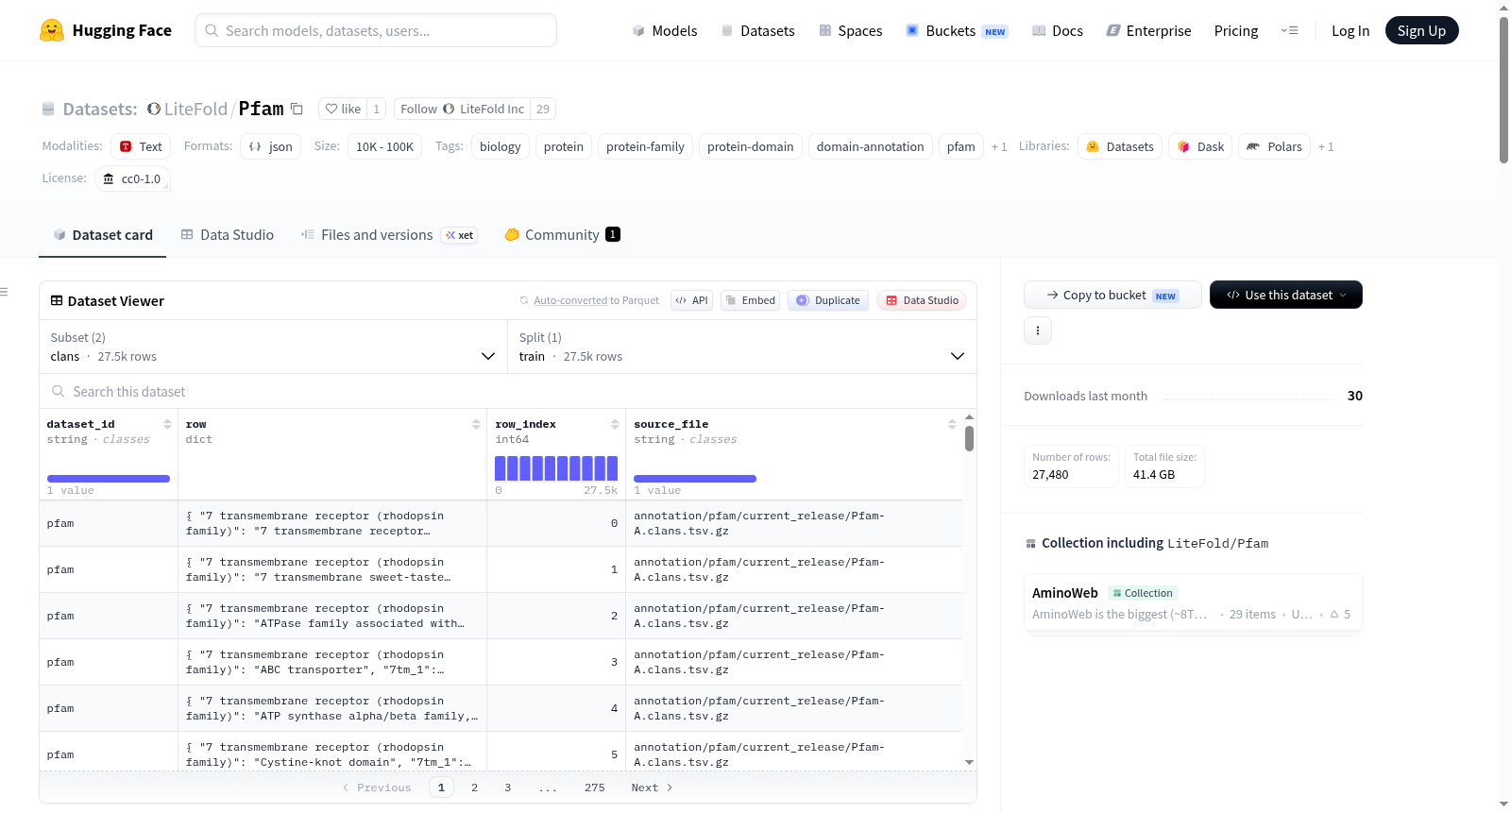
Task: Focus the Search this dataset field
Action: (x=508, y=391)
